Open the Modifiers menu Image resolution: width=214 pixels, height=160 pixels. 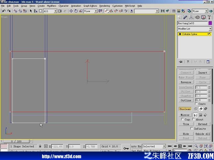51,6
